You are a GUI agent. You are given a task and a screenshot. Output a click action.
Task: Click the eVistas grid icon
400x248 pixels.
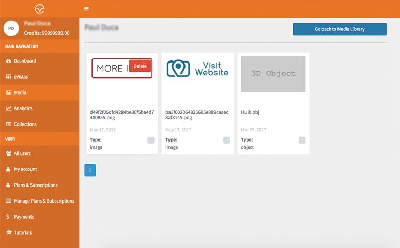(x=8, y=77)
